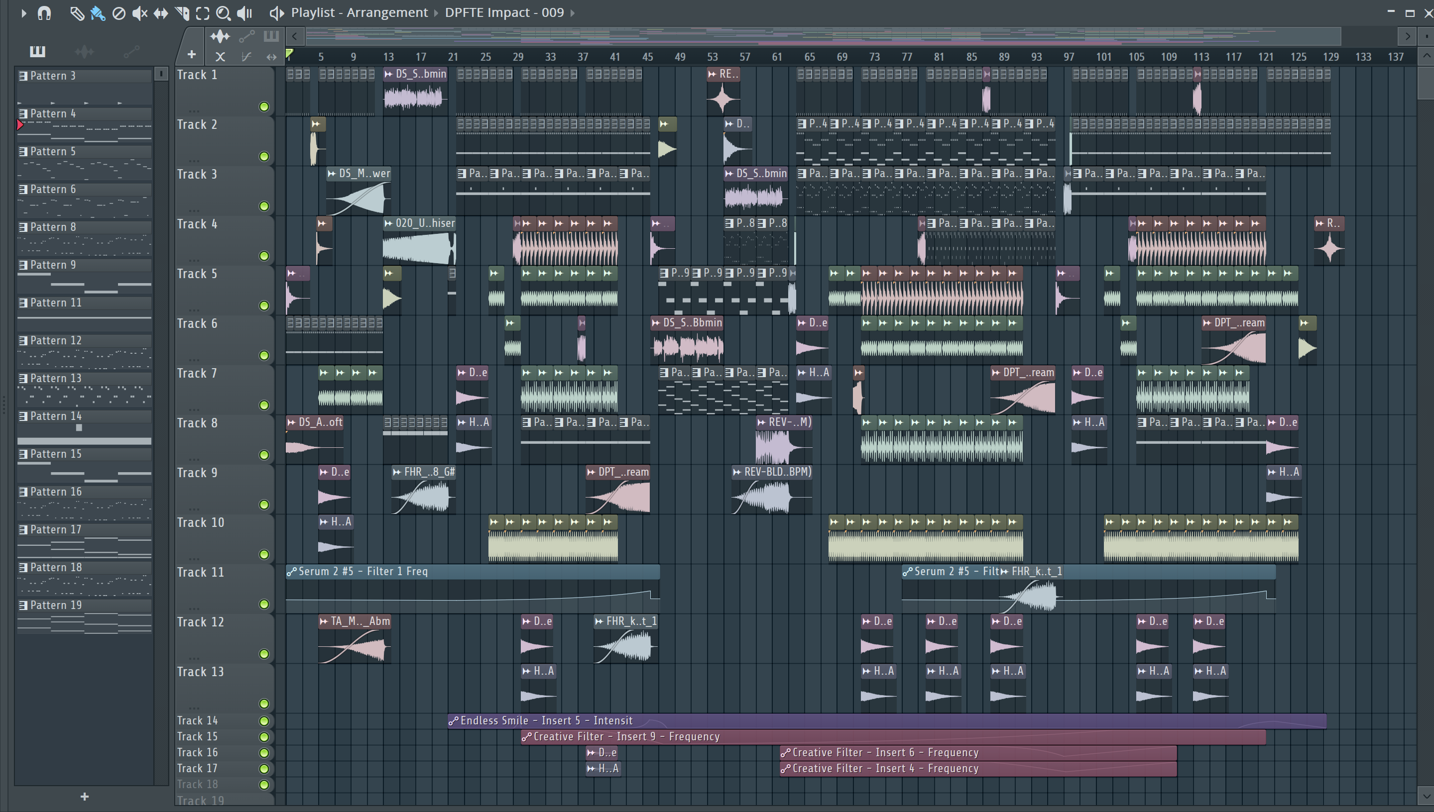
Task: Click the Track 12 header name
Action: (200, 622)
